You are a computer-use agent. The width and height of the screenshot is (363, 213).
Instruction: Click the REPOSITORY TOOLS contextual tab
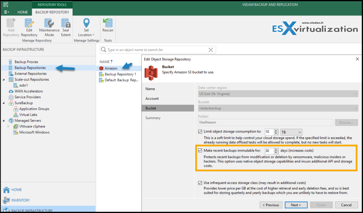(52, 5)
